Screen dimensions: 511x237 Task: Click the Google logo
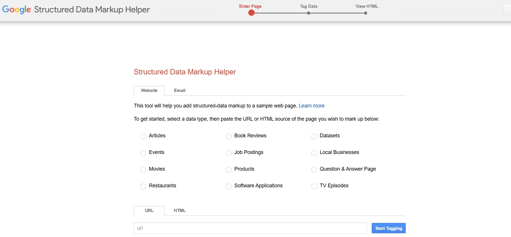(x=16, y=9)
